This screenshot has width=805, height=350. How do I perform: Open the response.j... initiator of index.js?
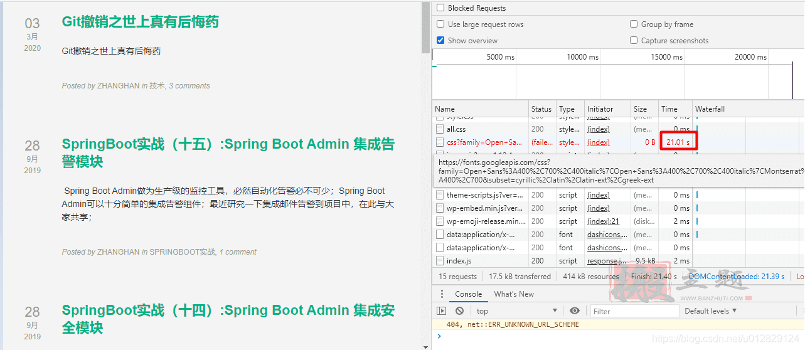click(x=607, y=261)
